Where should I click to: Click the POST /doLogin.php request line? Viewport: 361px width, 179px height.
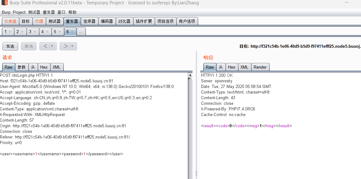click(27, 75)
